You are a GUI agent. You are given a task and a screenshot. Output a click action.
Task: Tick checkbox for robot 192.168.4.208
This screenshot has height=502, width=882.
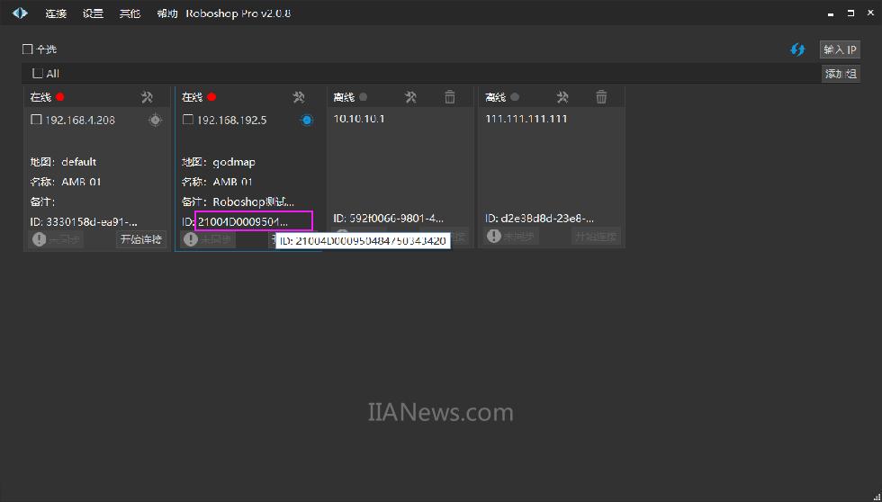(x=36, y=120)
